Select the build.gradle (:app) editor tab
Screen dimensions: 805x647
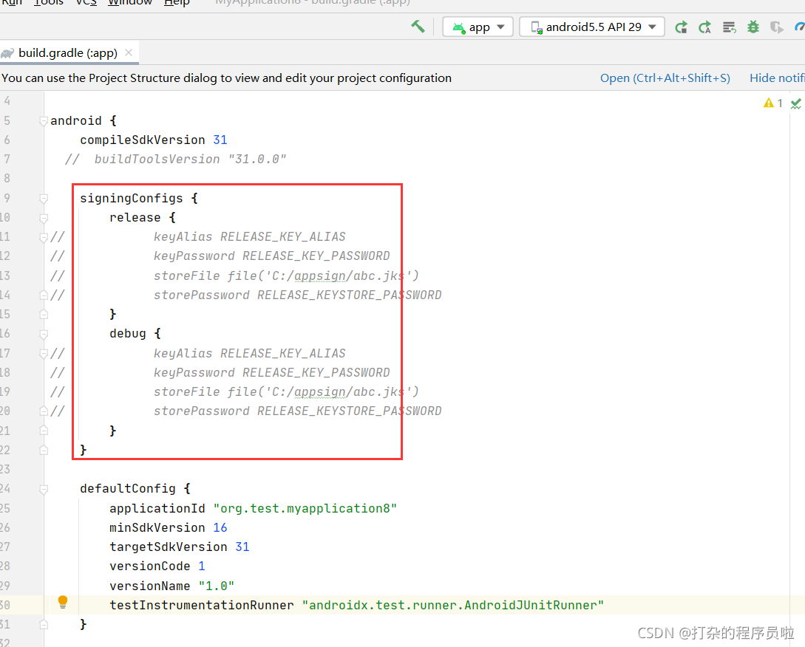point(68,53)
